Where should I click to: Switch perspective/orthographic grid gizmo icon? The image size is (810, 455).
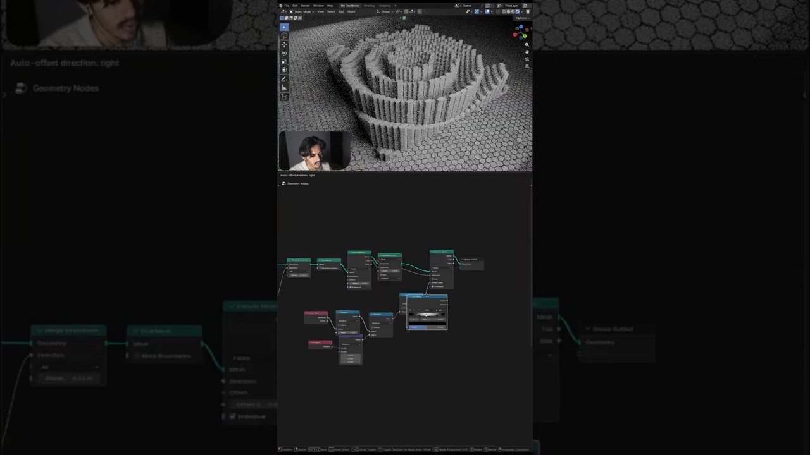pos(527,66)
